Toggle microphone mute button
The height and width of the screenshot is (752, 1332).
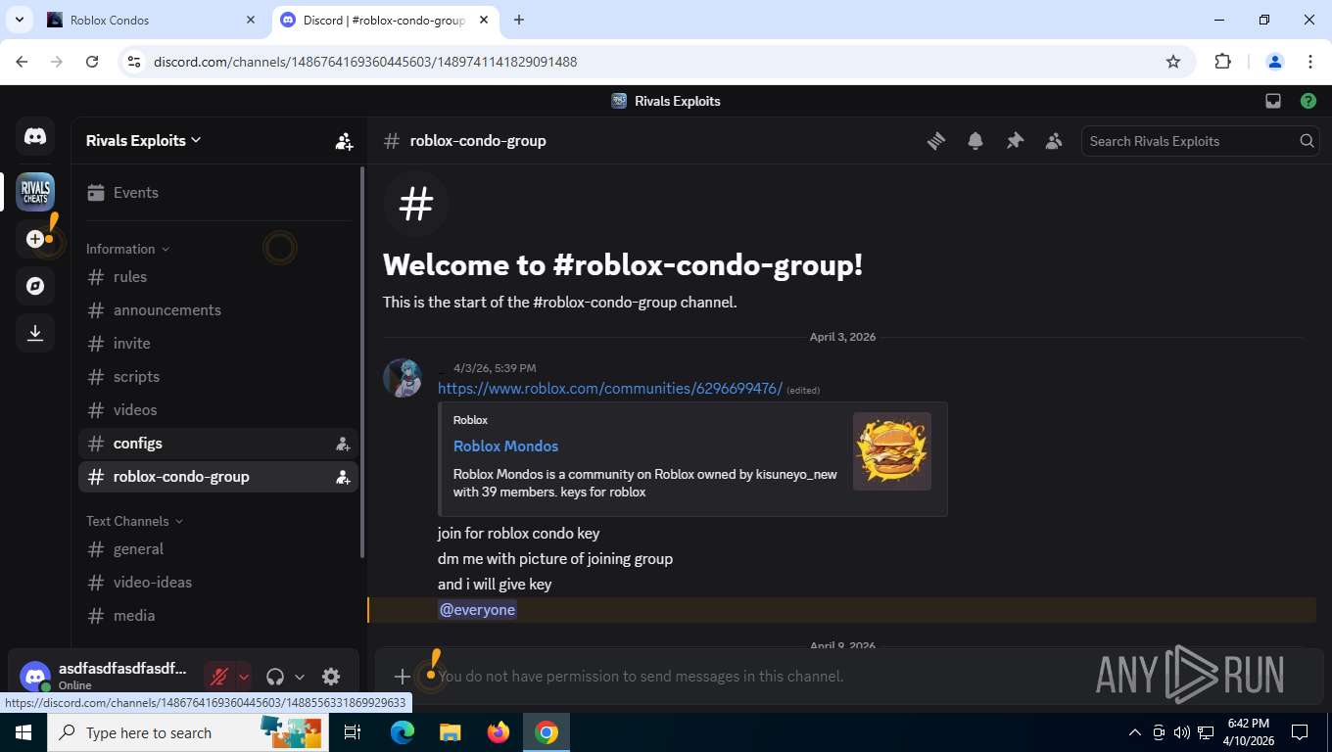(219, 677)
